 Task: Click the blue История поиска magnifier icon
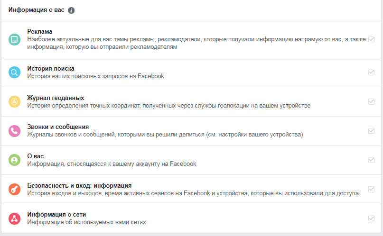tap(14, 73)
